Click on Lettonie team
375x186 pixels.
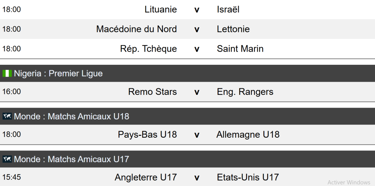233,29
